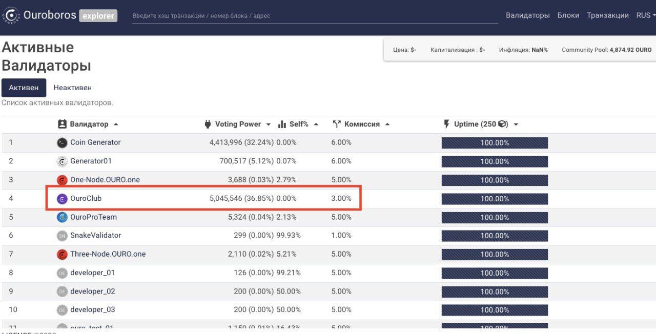656x334 pixels.
Task: Focus the transaction hash search field
Action: point(315,16)
